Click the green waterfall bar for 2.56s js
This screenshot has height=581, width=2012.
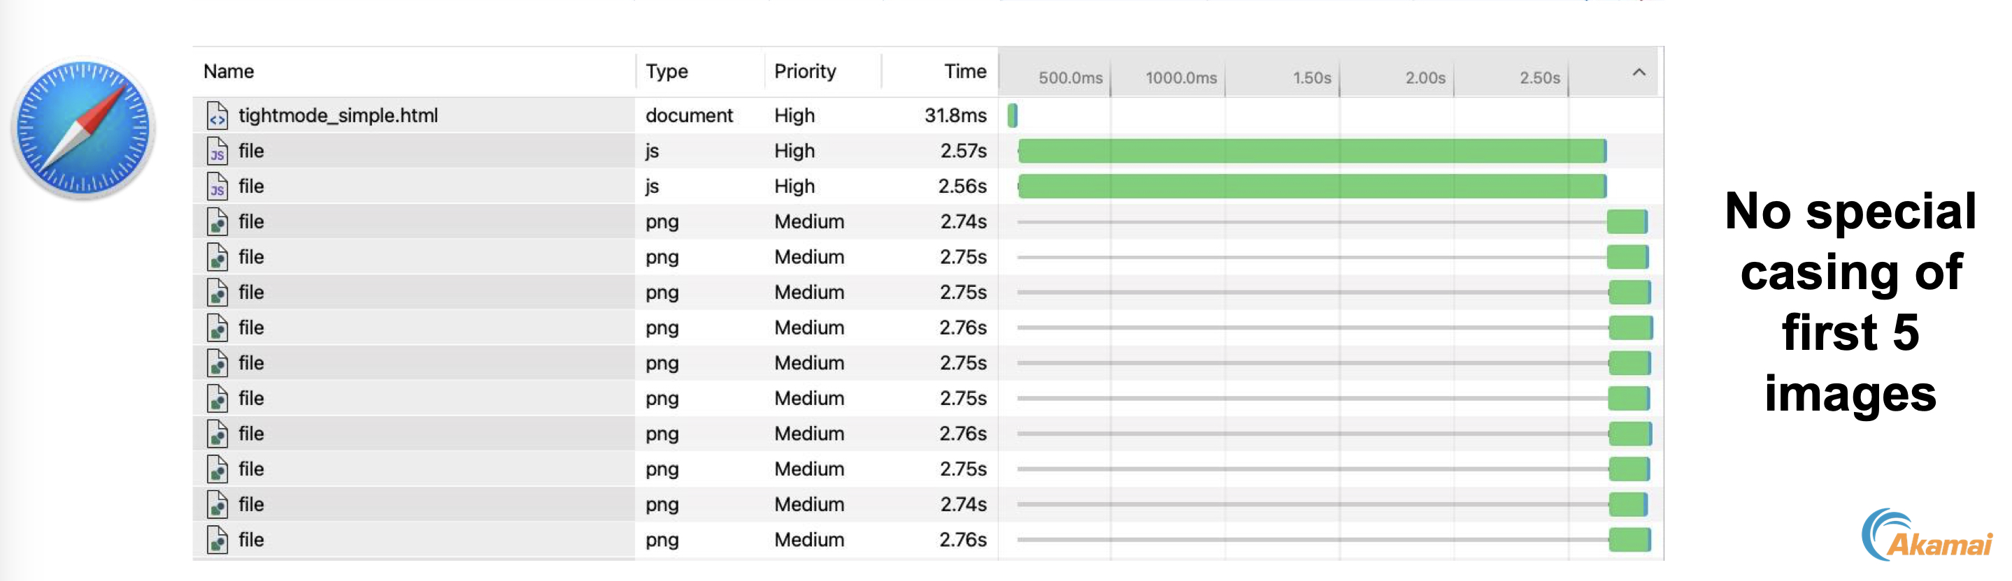click(x=1311, y=186)
